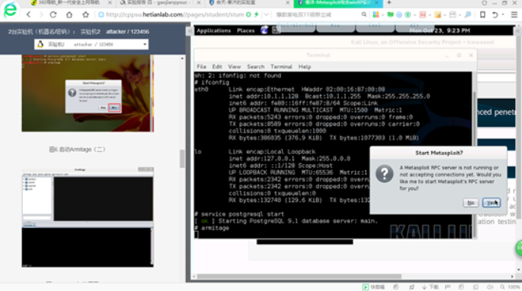Click the lightning speed-mode icon in address bar
522x291 pixels.
pos(256,14)
